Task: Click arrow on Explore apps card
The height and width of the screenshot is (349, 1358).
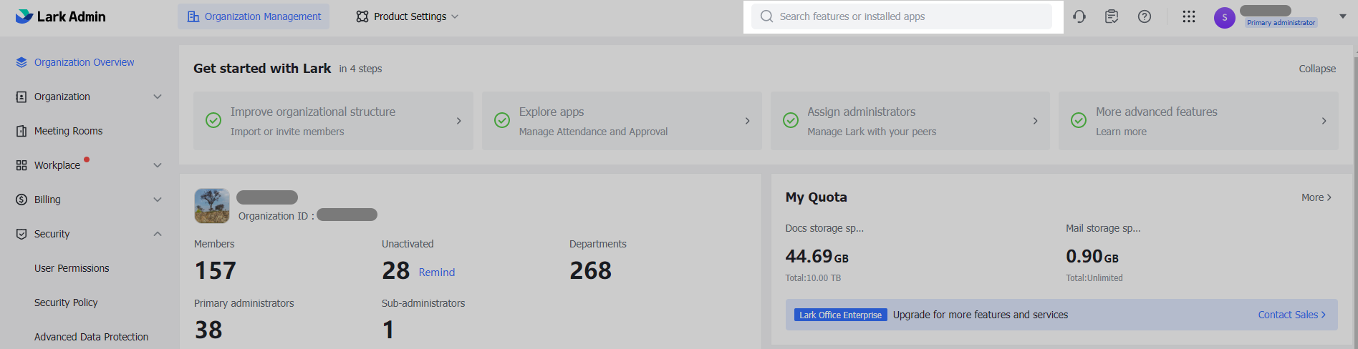Action: point(747,121)
